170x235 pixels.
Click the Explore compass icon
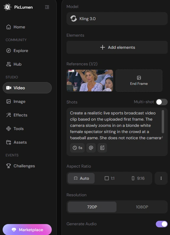point(9,51)
